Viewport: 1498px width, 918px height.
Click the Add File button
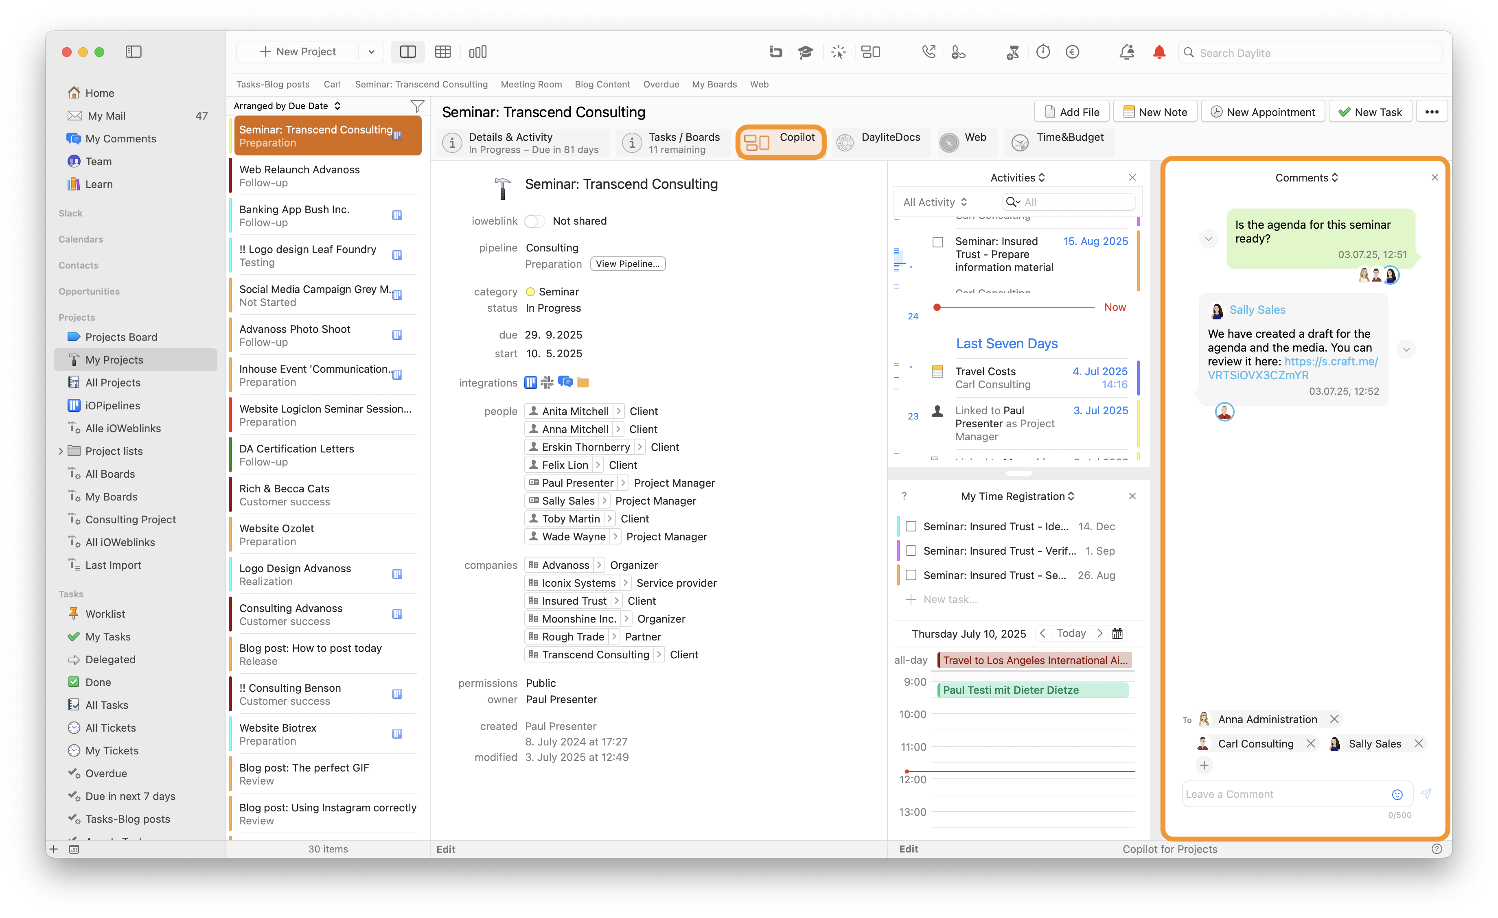[x=1071, y=112]
